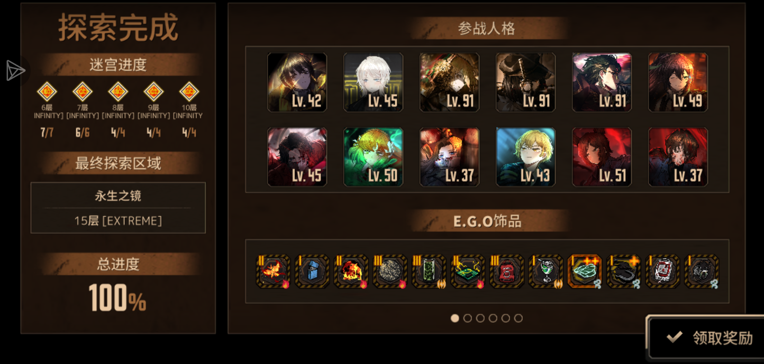
Task: Click the burning phoenix feather E.G.O gift
Action: coord(273,272)
